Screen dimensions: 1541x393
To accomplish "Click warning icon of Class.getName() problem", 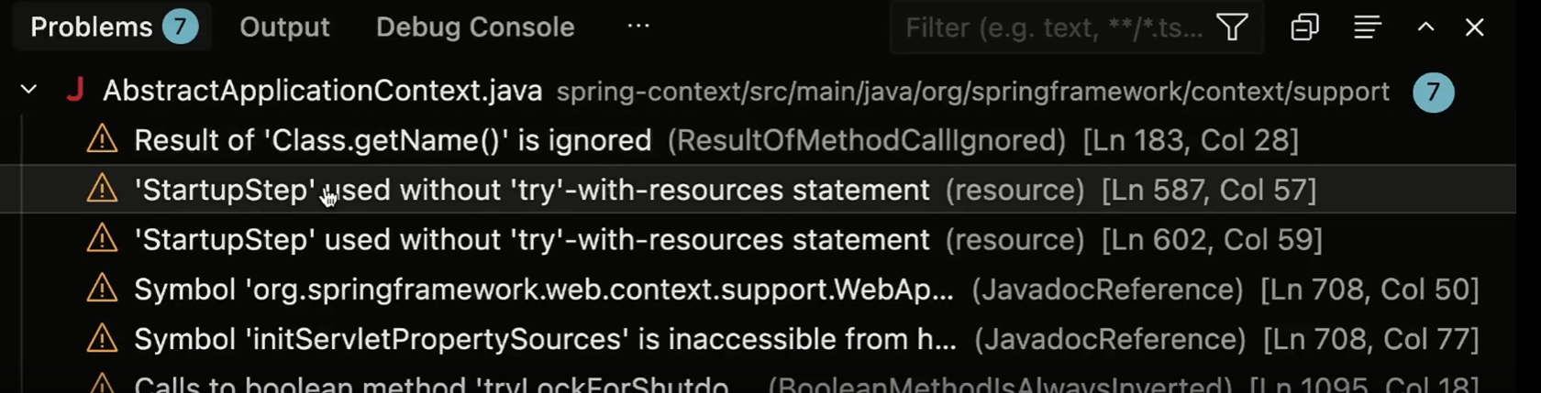I will tap(102, 140).
